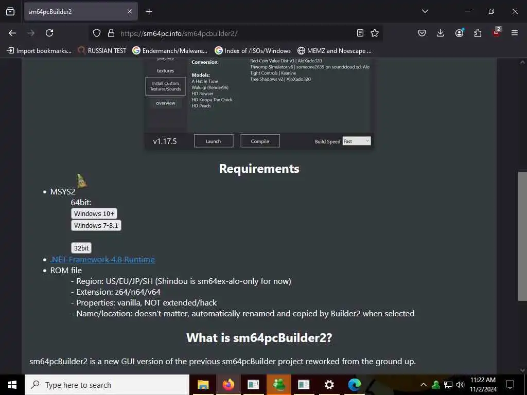This screenshot has width=527, height=395.
Task: Reload the current page
Action: [x=49, y=33]
